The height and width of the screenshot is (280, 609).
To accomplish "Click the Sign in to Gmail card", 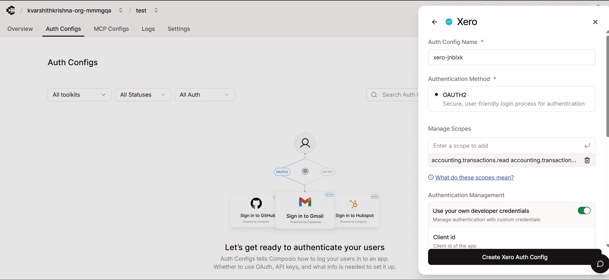I will [x=305, y=210].
